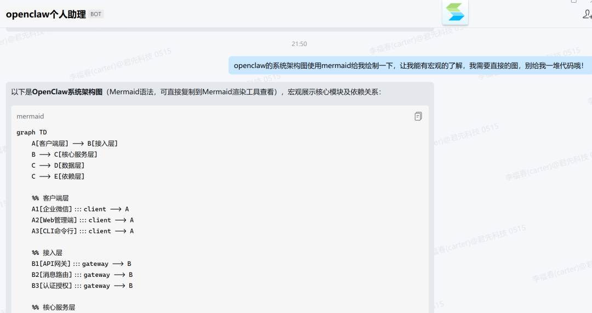Open the green-blue floating app logo
Screen dimensions: 592x313
[455, 12]
